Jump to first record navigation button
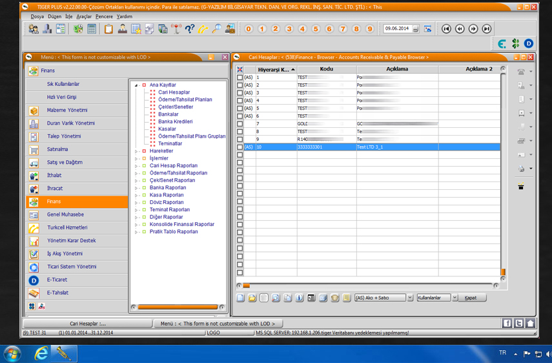 [x=446, y=29]
